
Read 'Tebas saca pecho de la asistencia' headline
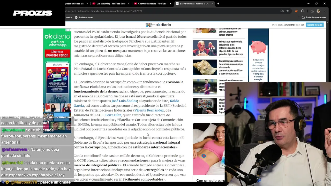click(x=231, y=48)
